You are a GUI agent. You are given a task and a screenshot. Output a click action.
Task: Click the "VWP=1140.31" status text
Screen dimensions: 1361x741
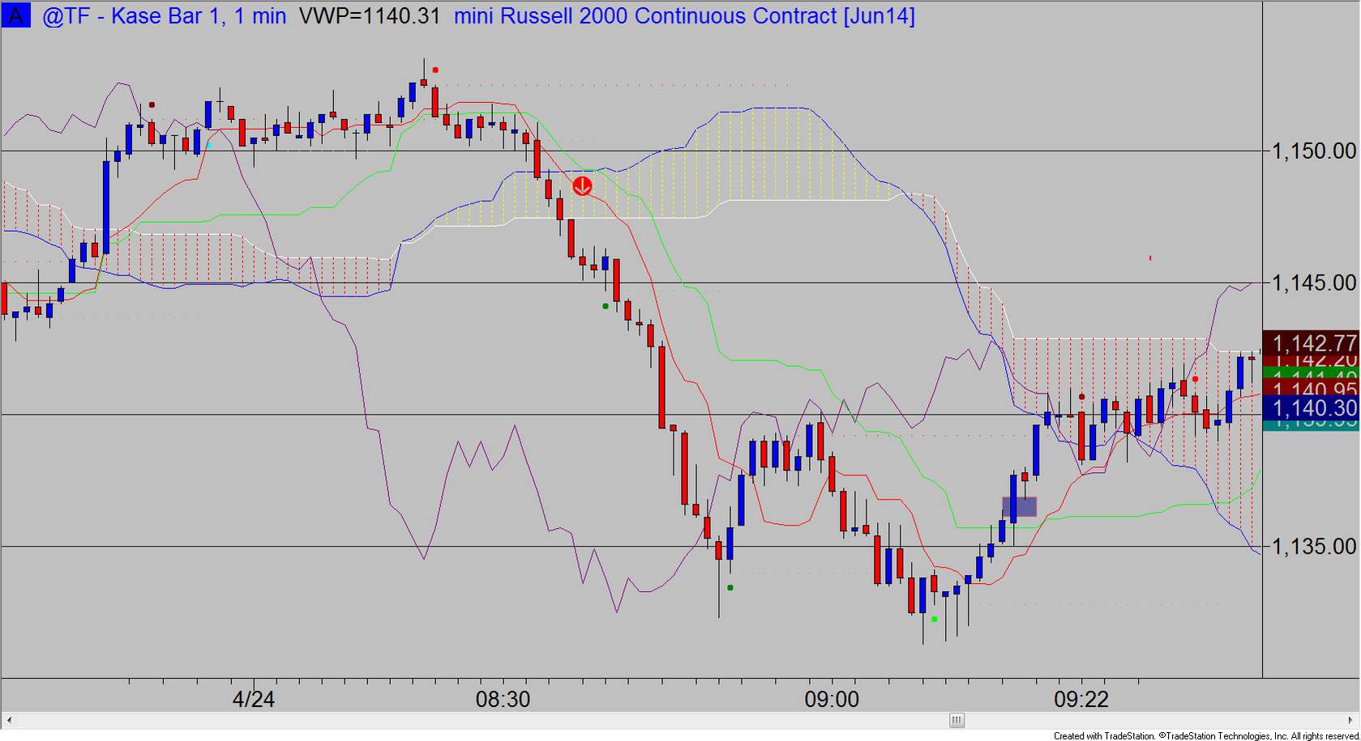click(370, 16)
